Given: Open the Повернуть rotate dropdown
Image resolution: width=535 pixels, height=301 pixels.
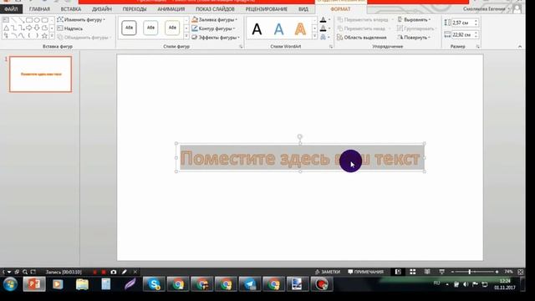Looking at the screenshot, I should 415,38.
